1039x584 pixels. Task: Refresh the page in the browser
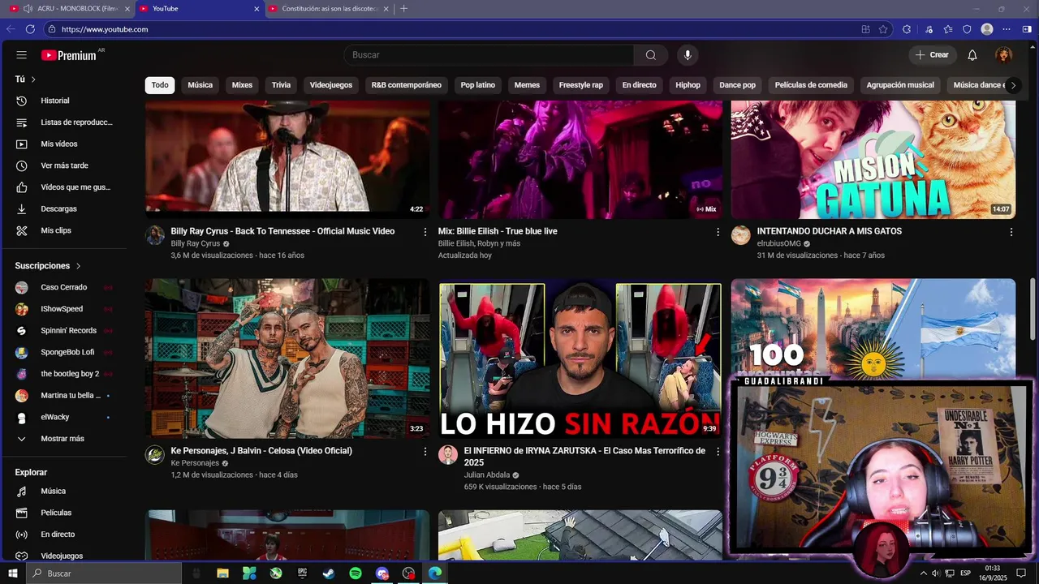click(x=30, y=29)
